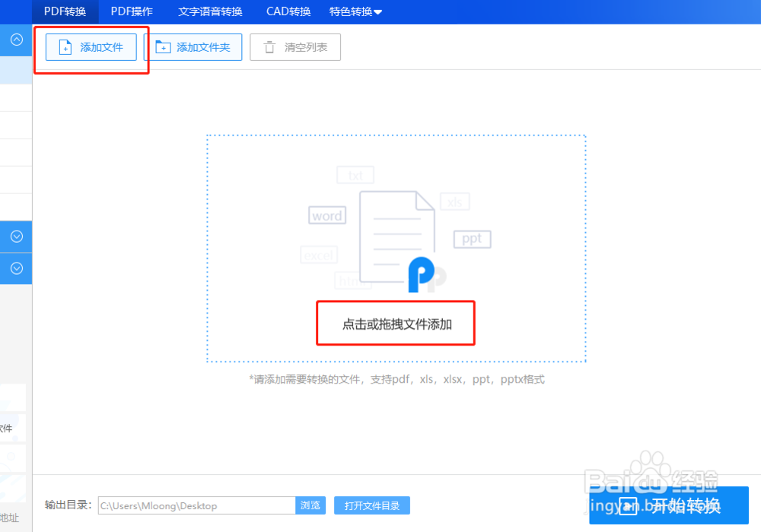Collapse the sidebar using top chevron
The height and width of the screenshot is (532, 761).
[x=16, y=40]
